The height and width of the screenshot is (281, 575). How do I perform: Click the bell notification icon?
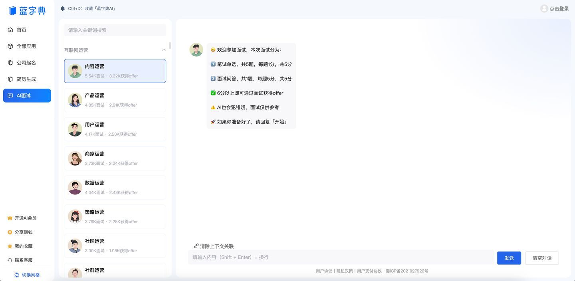point(63,8)
